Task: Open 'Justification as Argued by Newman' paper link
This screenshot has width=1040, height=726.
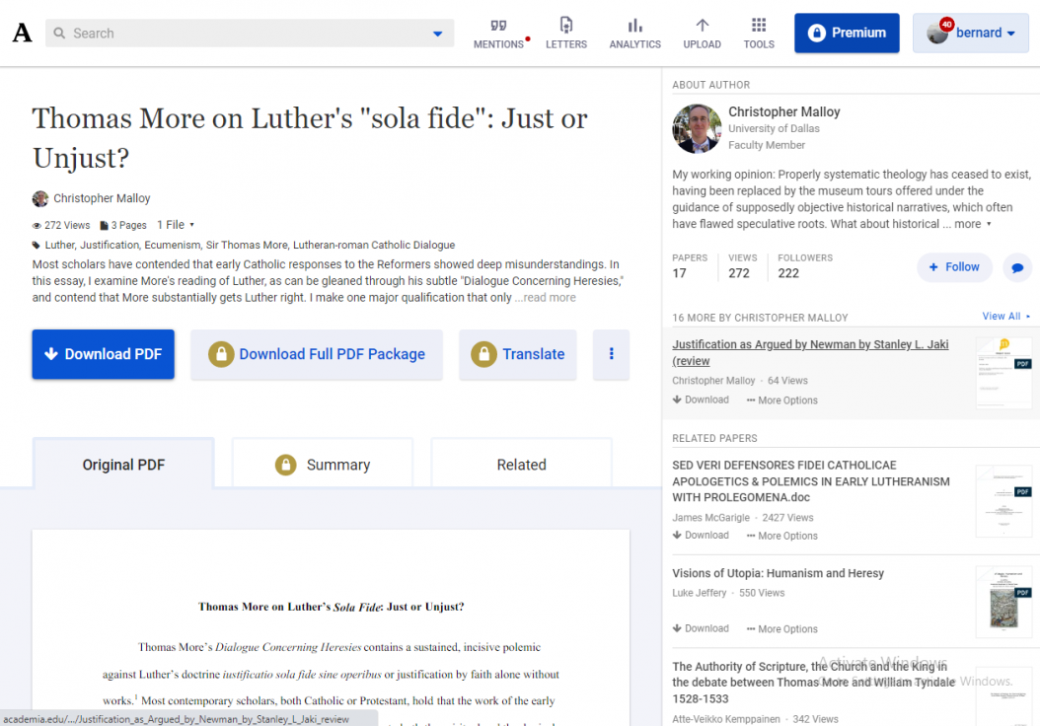Action: point(810,353)
